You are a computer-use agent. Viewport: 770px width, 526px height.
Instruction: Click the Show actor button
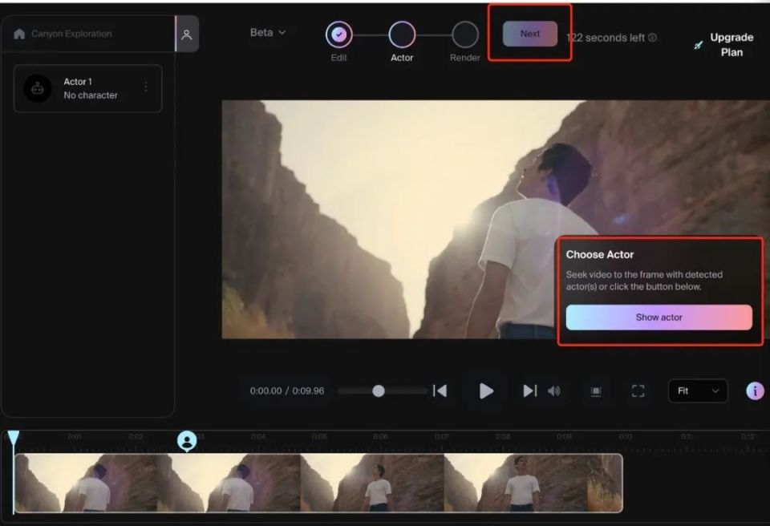(659, 318)
